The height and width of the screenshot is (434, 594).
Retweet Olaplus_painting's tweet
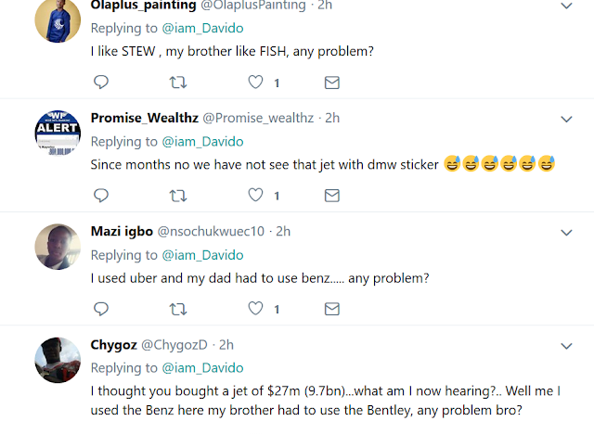pos(176,83)
